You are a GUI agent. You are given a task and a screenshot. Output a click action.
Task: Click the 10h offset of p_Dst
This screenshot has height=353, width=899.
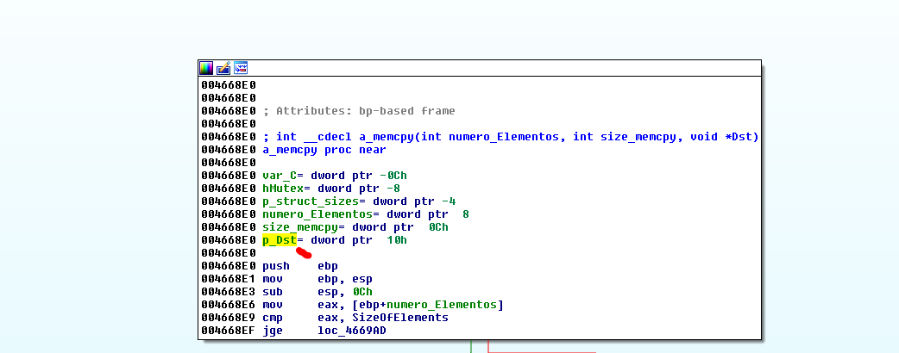[397, 240]
